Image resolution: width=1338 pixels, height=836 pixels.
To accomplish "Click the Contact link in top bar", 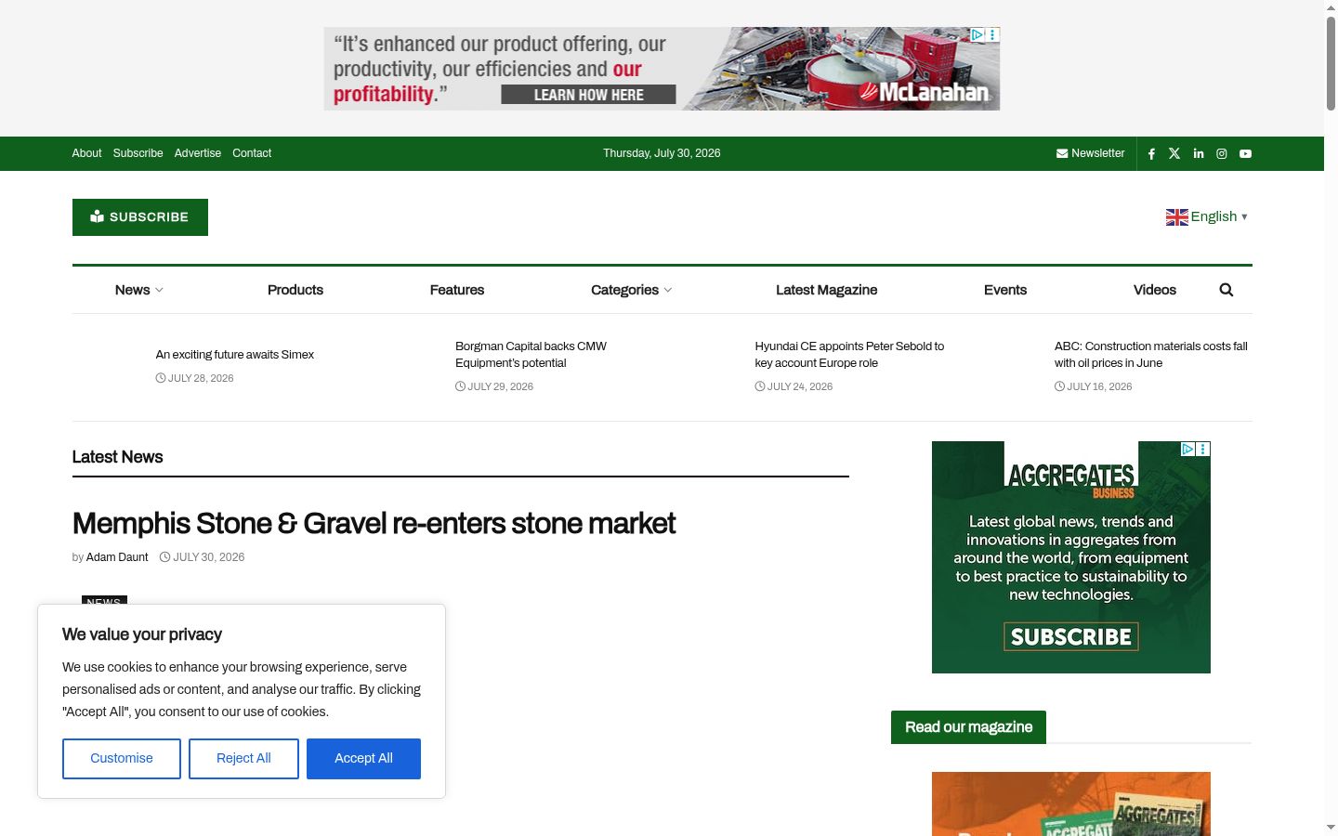I will tap(252, 153).
